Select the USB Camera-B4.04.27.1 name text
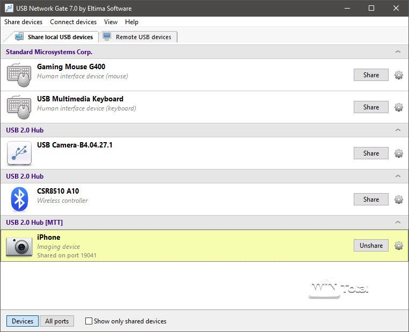 click(x=75, y=145)
